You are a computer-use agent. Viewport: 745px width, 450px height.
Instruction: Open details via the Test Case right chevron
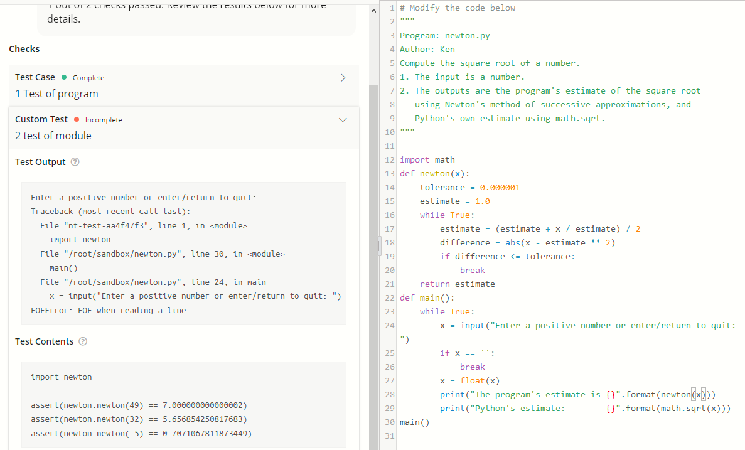pyautogui.click(x=343, y=77)
